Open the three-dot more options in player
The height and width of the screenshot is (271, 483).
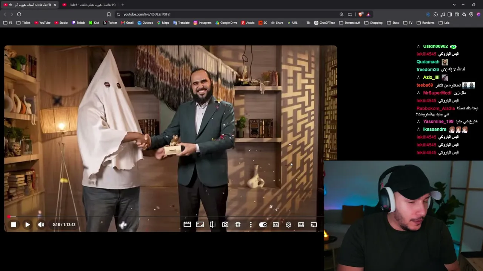[x=251, y=225]
